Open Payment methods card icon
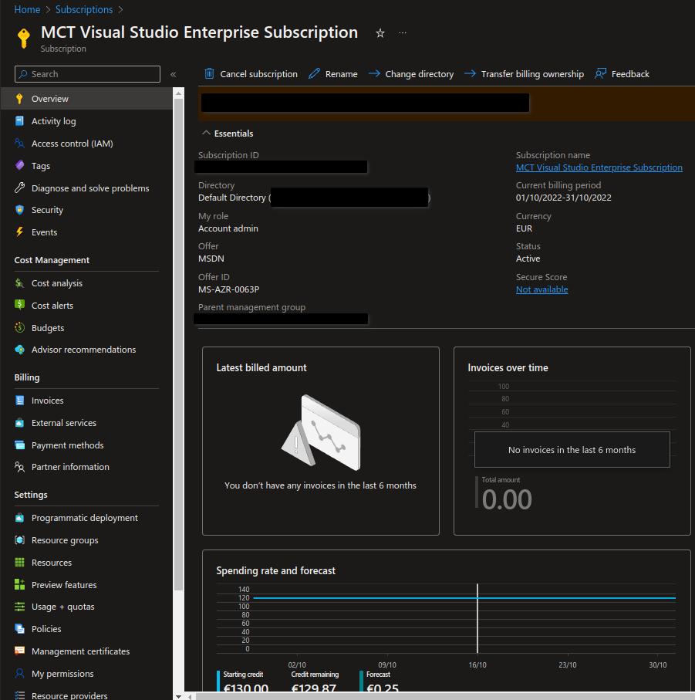 coord(19,445)
